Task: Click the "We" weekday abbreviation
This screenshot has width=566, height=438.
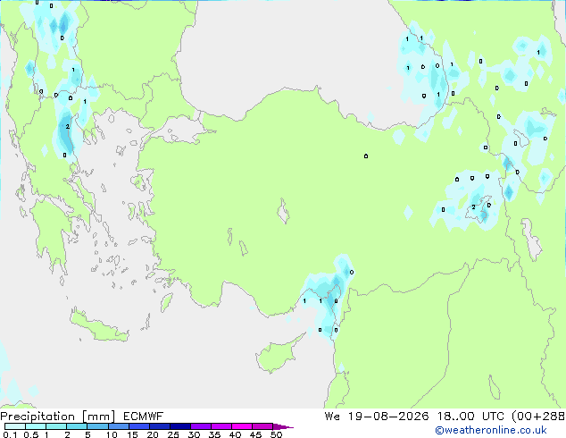Action: 332,417
